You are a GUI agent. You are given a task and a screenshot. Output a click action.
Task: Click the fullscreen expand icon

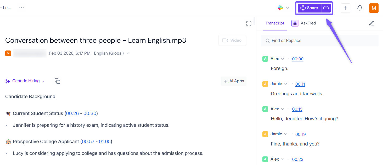(x=249, y=24)
